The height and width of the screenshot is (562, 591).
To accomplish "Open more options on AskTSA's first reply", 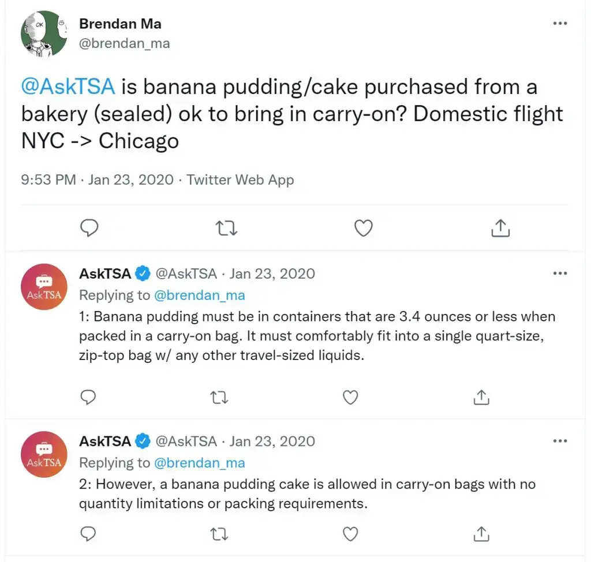I will [x=559, y=273].
